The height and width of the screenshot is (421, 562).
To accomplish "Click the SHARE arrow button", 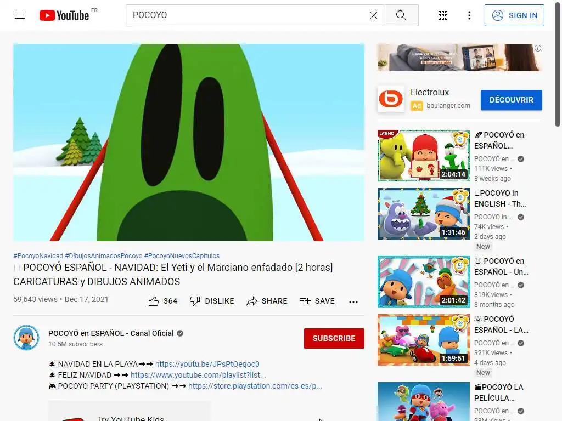I will pos(267,301).
